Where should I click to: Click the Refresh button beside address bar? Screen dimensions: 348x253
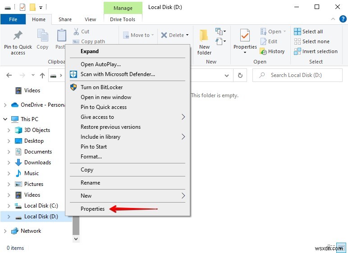coord(240,75)
